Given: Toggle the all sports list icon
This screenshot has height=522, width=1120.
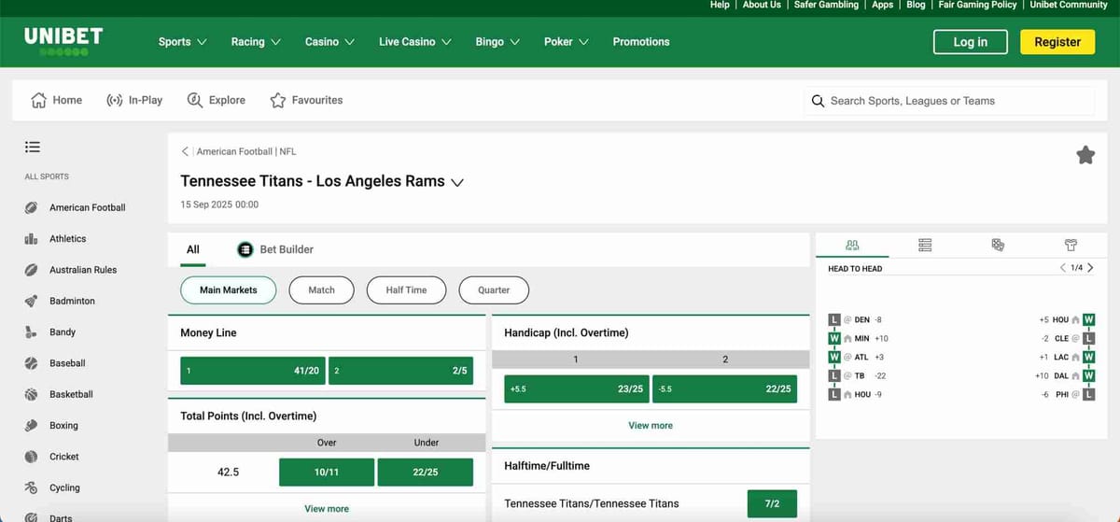Looking at the screenshot, I should point(33,147).
